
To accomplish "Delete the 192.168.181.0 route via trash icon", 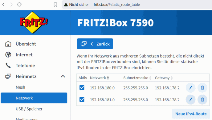I will click(x=202, y=100).
